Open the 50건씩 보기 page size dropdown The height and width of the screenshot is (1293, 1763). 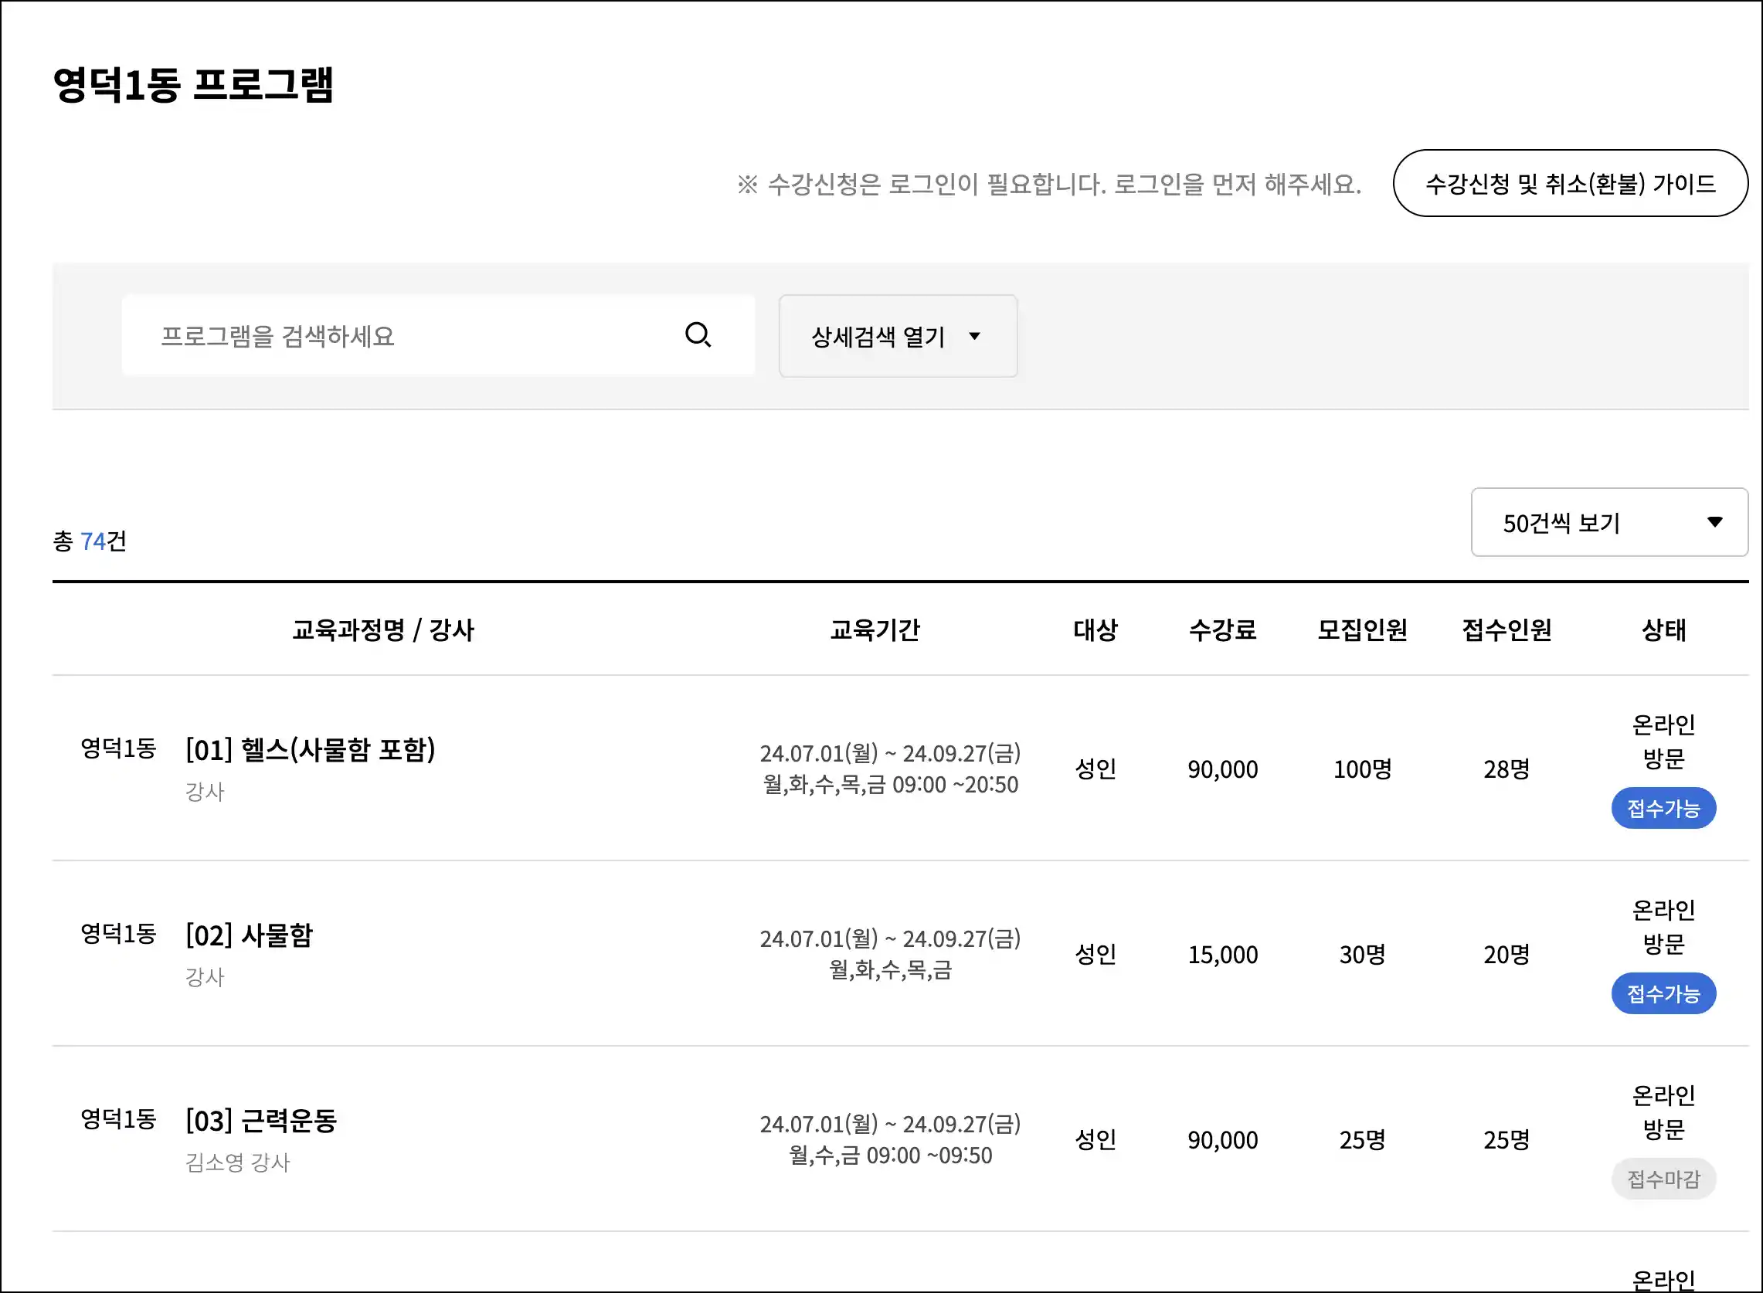click(1608, 522)
